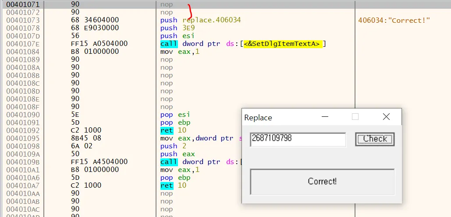Select bytes FF15 A0504000
Viewport: 451px width, 217px height.
99,44
